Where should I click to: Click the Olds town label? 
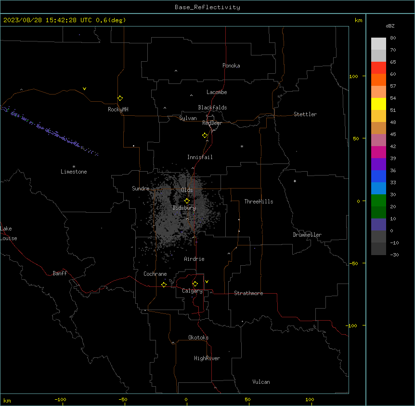pos(187,190)
